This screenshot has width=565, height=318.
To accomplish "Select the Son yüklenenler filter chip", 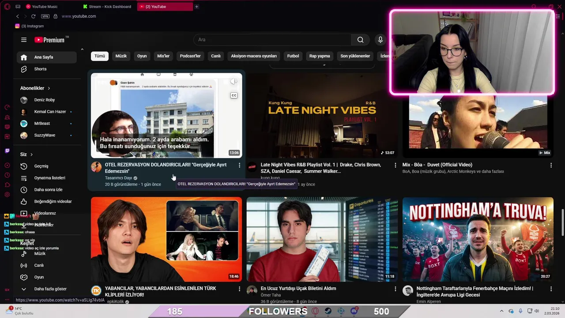I will pyautogui.click(x=355, y=56).
